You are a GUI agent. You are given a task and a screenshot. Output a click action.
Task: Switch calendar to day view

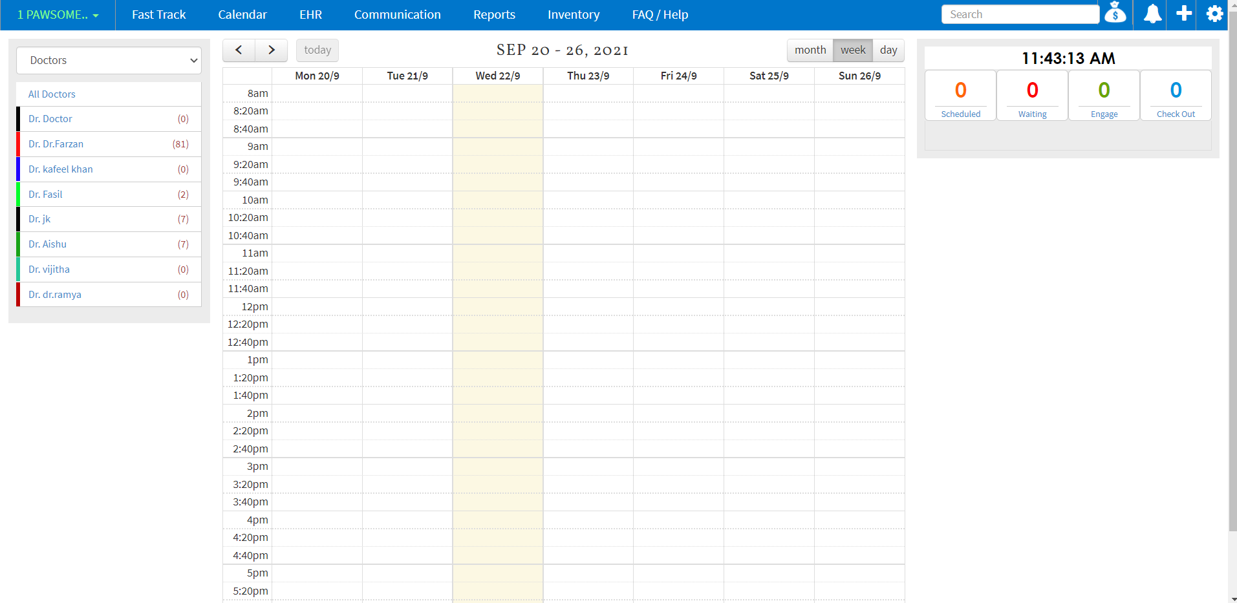[x=888, y=50]
